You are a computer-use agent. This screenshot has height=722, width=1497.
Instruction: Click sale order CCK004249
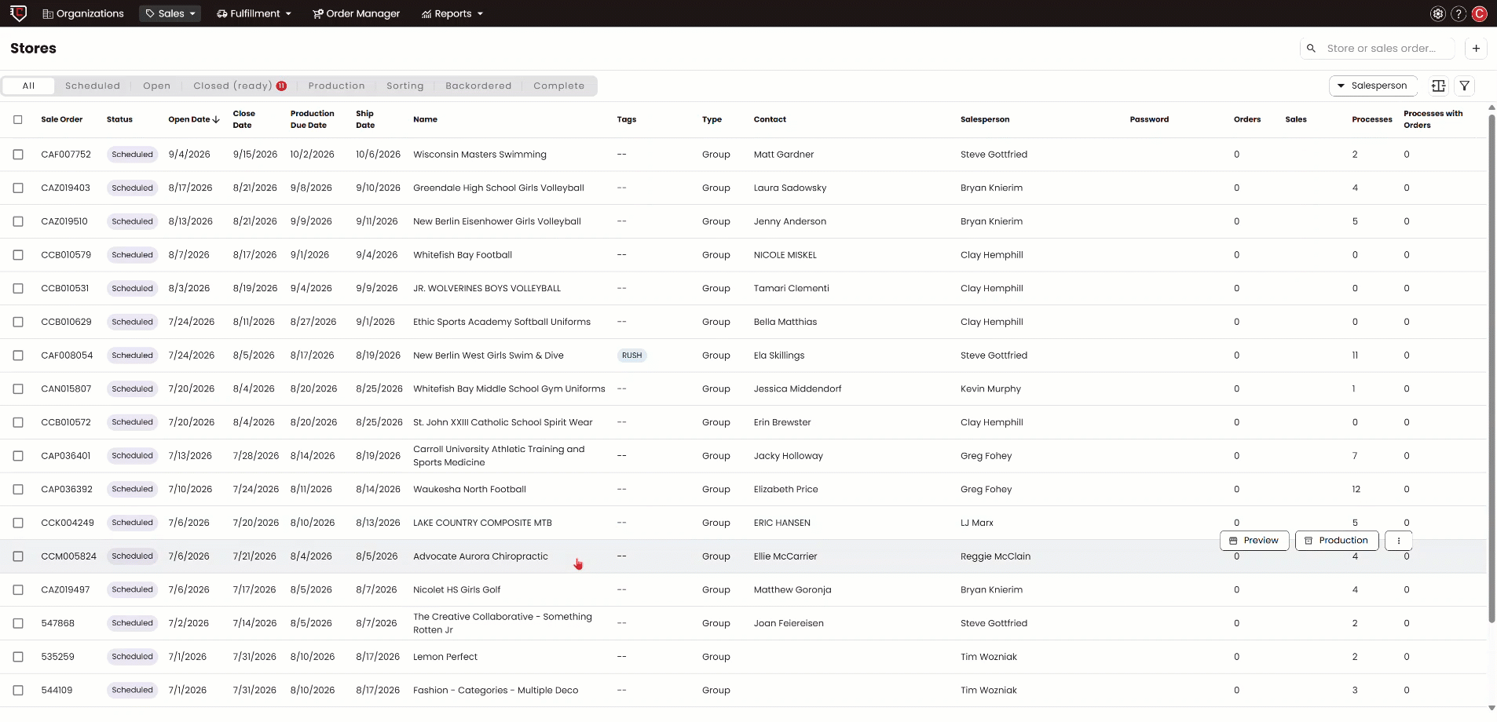68,523
